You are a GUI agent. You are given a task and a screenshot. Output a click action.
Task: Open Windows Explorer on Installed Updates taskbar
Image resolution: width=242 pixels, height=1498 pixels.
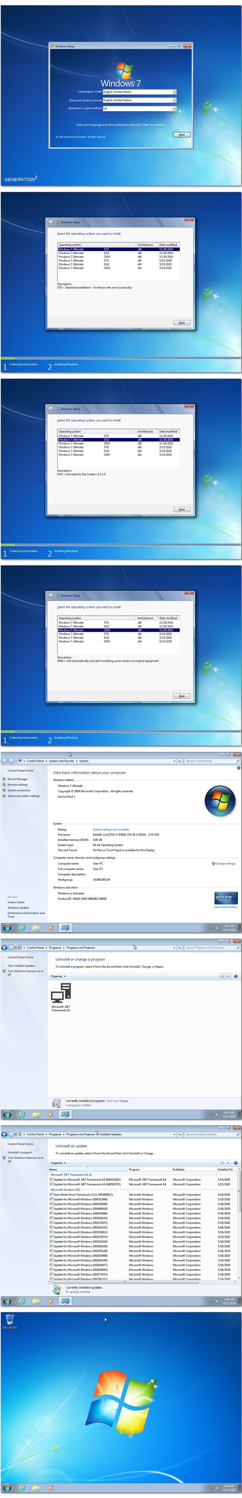36,1301
